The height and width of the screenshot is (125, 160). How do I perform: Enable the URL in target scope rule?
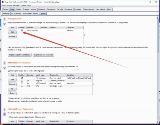[22, 86]
